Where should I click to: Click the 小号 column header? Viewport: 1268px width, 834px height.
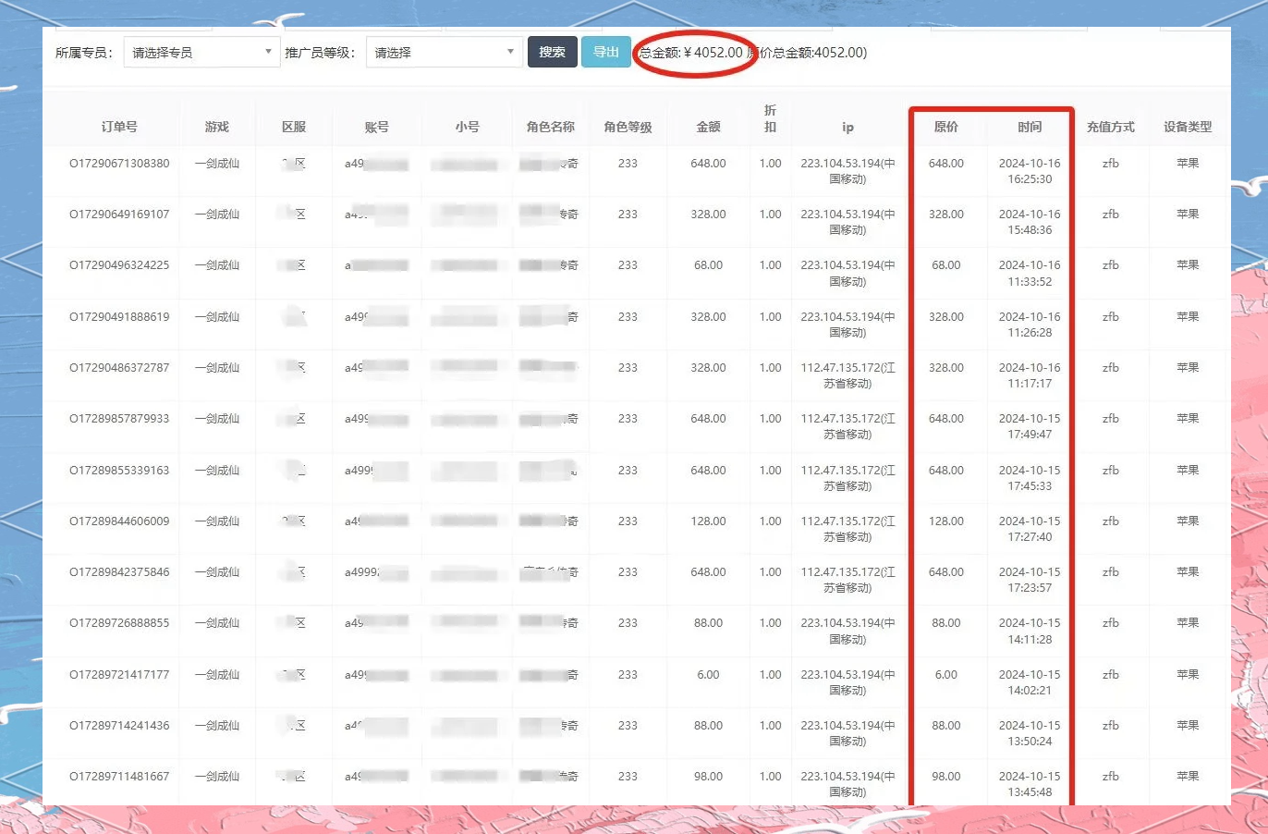467,127
